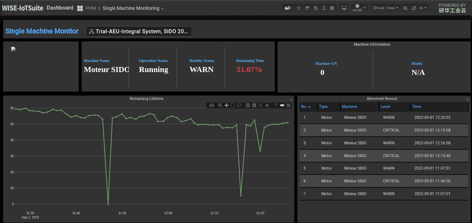
Task: Click the add panel chart icon
Action: [288, 8]
